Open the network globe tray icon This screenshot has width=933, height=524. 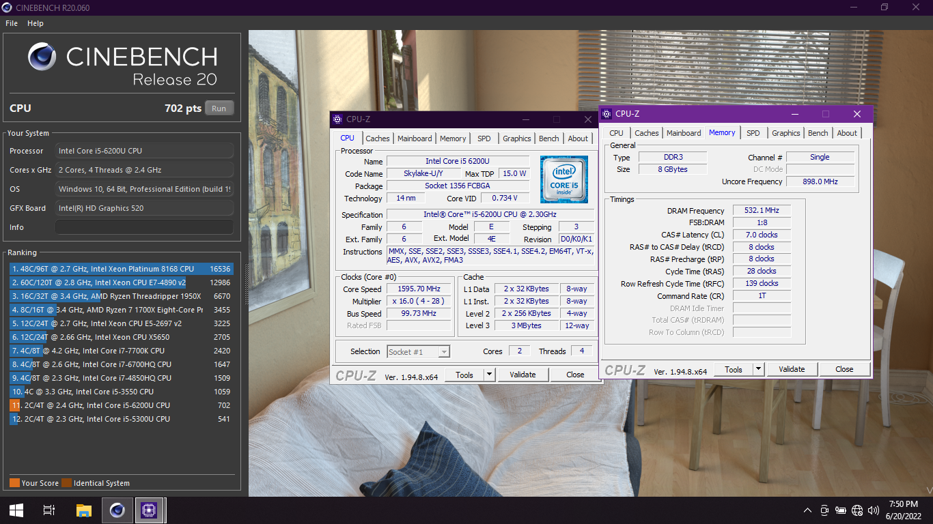pos(857,510)
